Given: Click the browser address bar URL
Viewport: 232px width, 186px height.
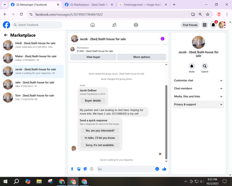Looking at the screenshot, I should point(69,14).
